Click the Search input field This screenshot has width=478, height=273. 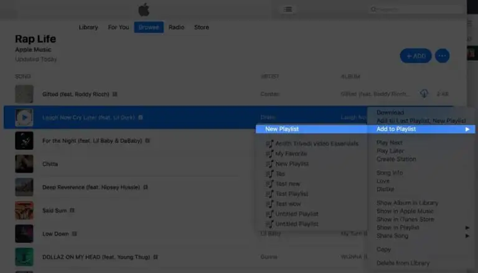[415, 9]
